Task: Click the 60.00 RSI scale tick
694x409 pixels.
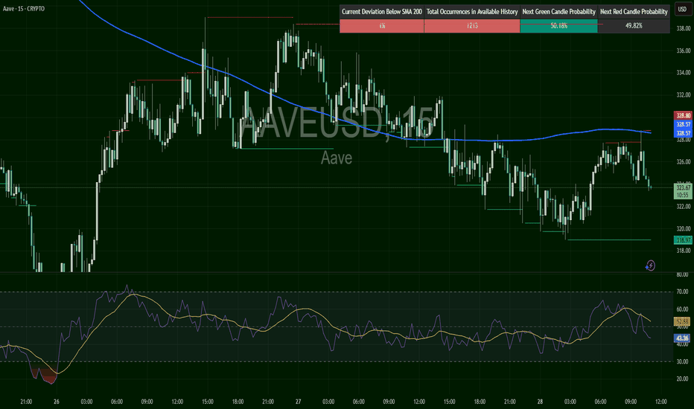Action: 682,309
